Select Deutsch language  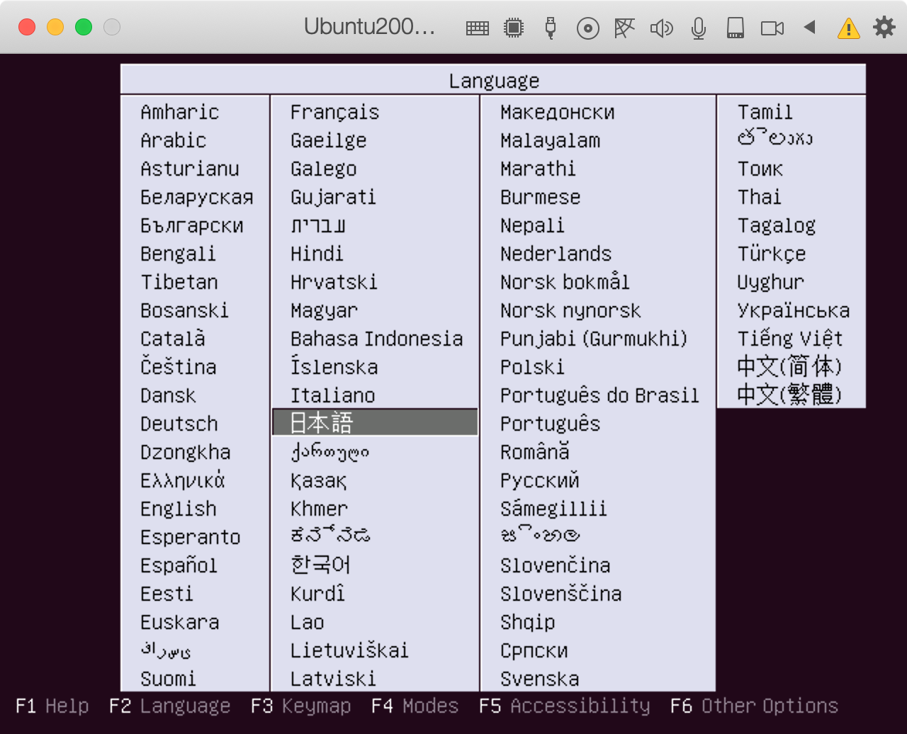(x=179, y=424)
